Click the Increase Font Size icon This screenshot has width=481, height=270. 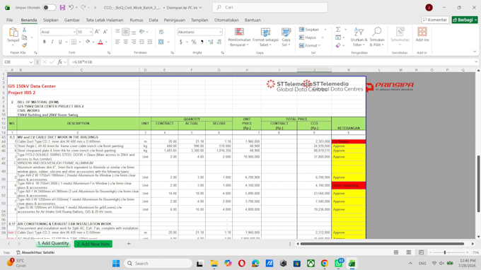coord(97,32)
